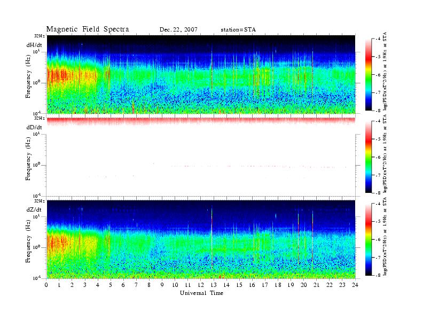
Task: Click the "32Hz" tick above dH/dt
Action: pyautogui.click(x=39, y=36)
